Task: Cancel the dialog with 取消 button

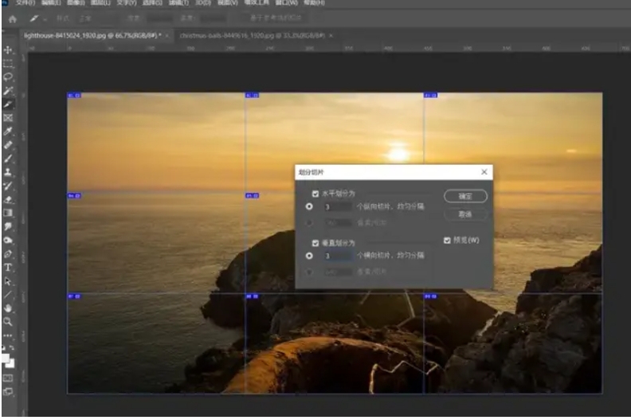Action: click(465, 214)
